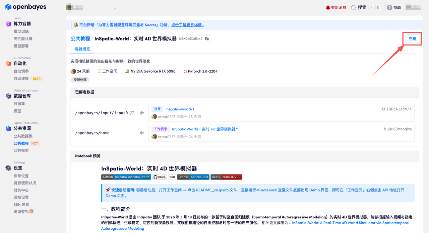Switch to 容器概览 tab
This screenshot has width=429, height=233.
point(82,49)
